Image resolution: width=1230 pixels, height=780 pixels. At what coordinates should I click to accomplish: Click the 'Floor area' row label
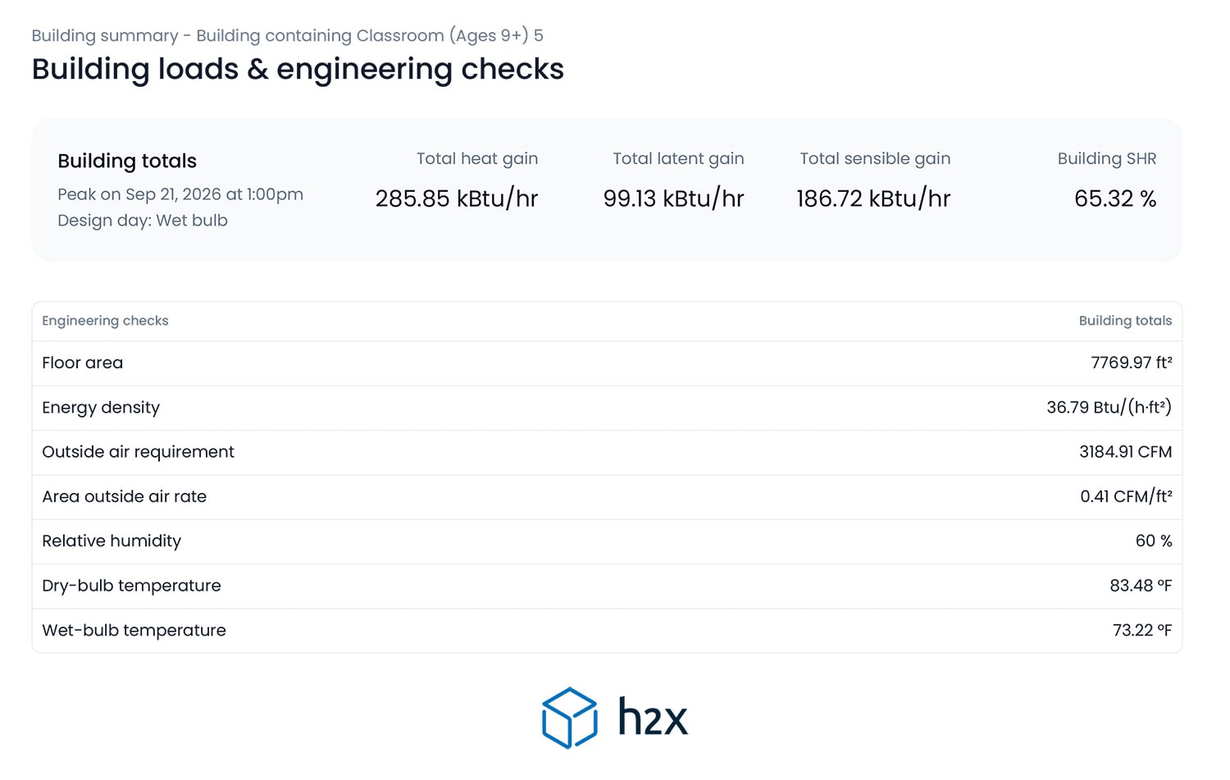tap(82, 363)
